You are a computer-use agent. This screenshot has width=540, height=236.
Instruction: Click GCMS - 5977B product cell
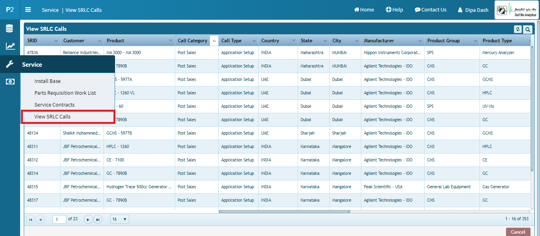(139, 133)
